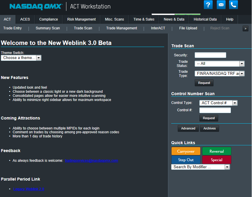
Task: Open the Trade Management submenu item
Action: [122, 28]
